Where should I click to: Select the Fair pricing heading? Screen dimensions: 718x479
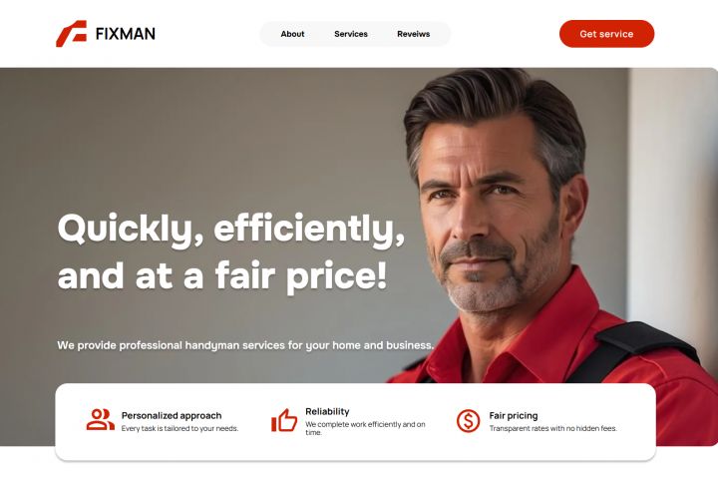tap(514, 415)
